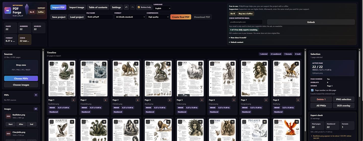363x141 pixels.
Task: Tick the selection checkbox on Page 7 thumbnail
Action: coord(244,64)
